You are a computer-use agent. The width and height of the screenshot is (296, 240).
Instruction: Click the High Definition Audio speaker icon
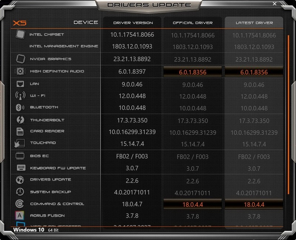20,71
